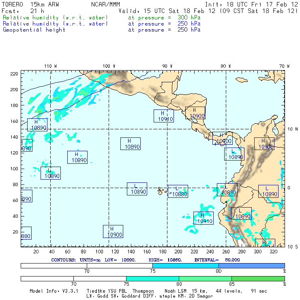The width and height of the screenshot is (300, 300).
Task: Click the 'Goddard DIFF: simple KM: 2D Smagor' text
Action: (x=167, y=296)
